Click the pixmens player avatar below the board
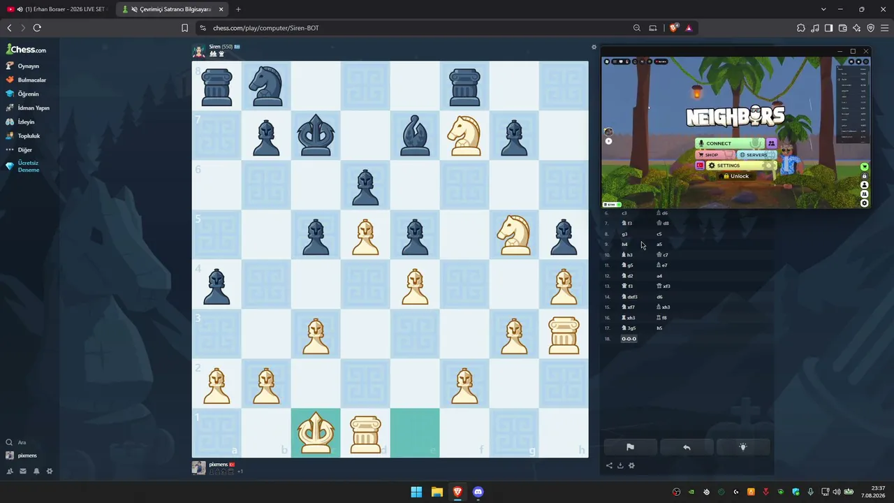 click(x=198, y=468)
